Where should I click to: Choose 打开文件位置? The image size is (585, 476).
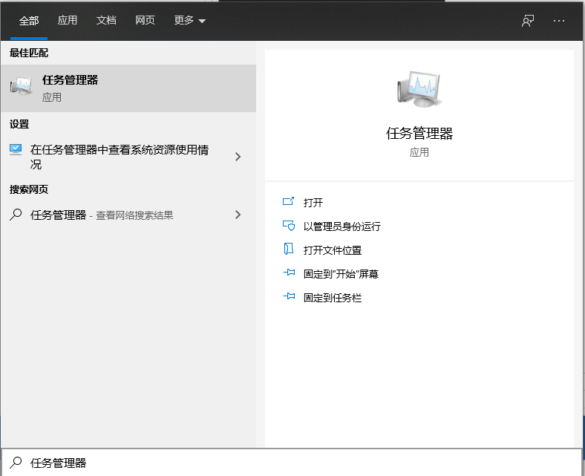333,250
